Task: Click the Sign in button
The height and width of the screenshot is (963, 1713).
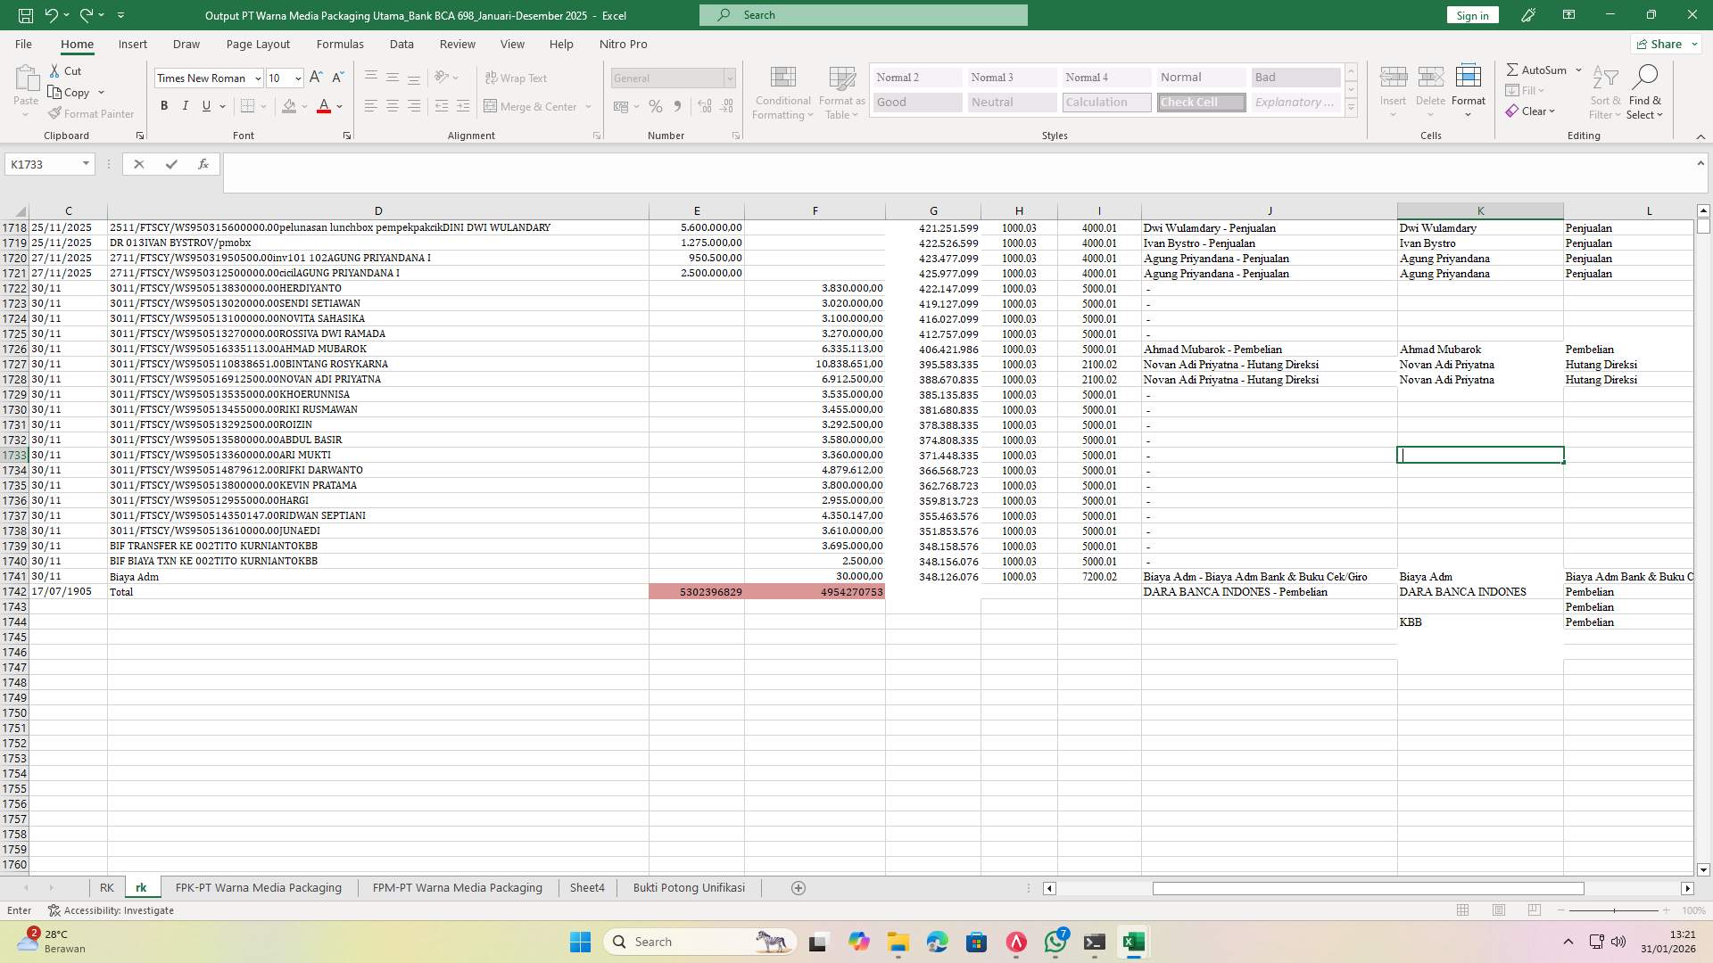Action: 1471,15
